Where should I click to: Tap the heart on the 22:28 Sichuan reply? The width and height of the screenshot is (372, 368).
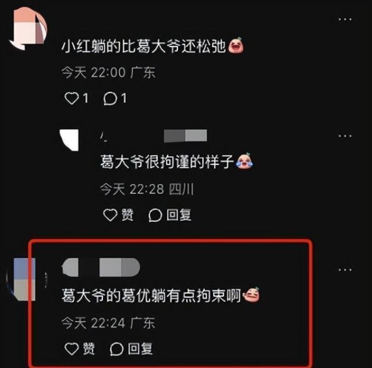click(110, 215)
